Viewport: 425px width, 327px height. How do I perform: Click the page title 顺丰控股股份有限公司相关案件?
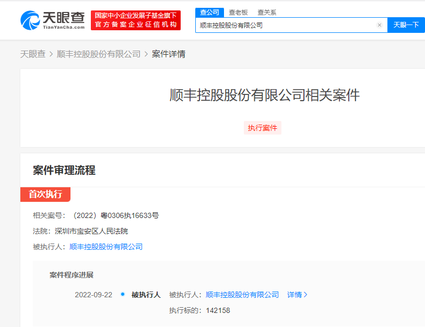coord(265,95)
